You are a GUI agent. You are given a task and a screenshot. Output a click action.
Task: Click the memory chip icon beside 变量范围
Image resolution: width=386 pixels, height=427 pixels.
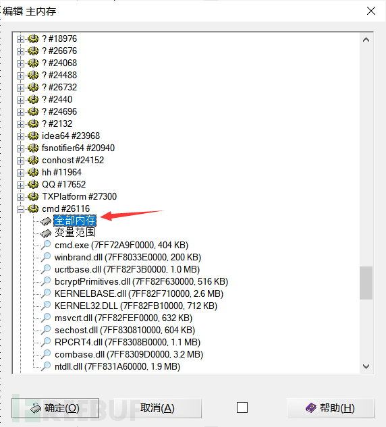(46, 233)
